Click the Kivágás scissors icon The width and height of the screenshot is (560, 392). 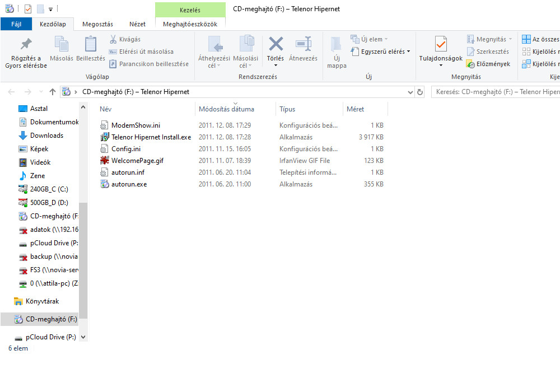[x=113, y=39]
